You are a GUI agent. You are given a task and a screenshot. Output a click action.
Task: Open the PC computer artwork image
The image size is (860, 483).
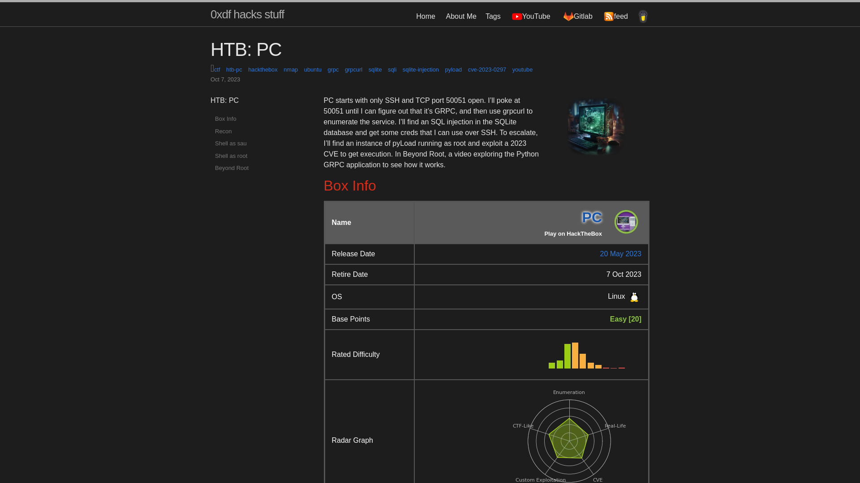tap(595, 127)
